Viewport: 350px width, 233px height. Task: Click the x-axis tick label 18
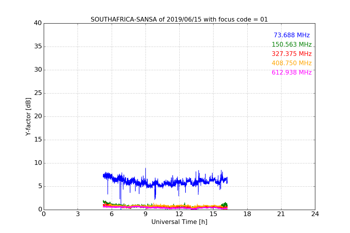point(247,214)
